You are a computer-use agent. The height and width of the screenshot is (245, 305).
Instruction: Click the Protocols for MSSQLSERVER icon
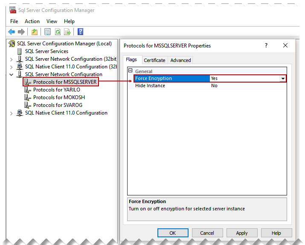point(27,82)
